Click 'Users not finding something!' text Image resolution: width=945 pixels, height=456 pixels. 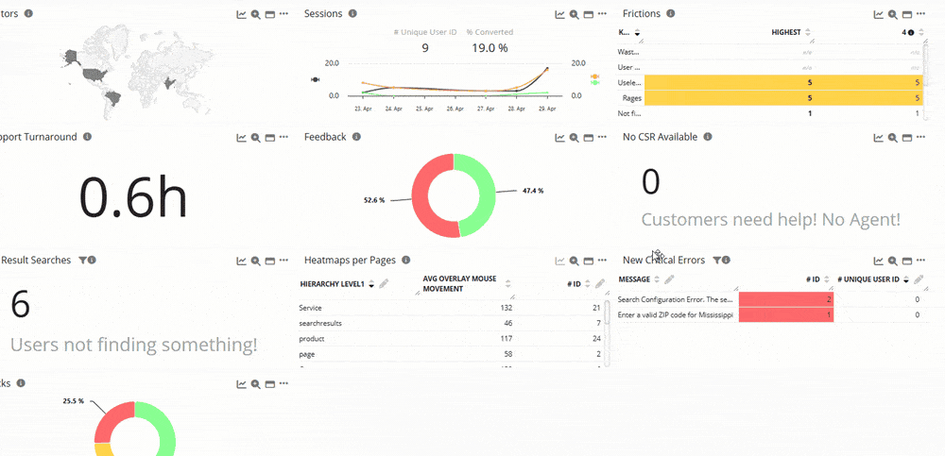pos(133,346)
